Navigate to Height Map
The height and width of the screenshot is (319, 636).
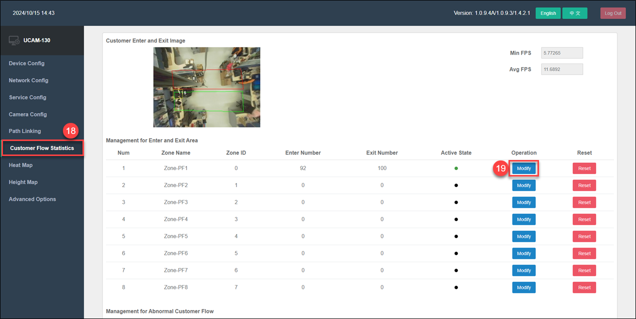point(23,182)
